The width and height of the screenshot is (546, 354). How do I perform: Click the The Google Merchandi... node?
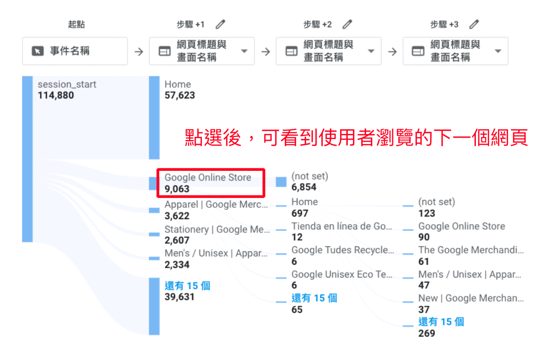(471, 255)
